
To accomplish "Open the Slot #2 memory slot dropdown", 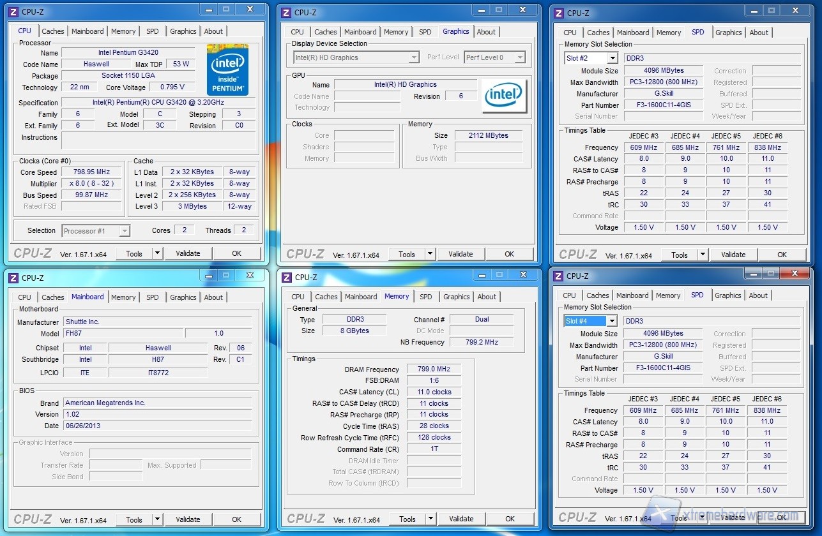I will click(612, 58).
